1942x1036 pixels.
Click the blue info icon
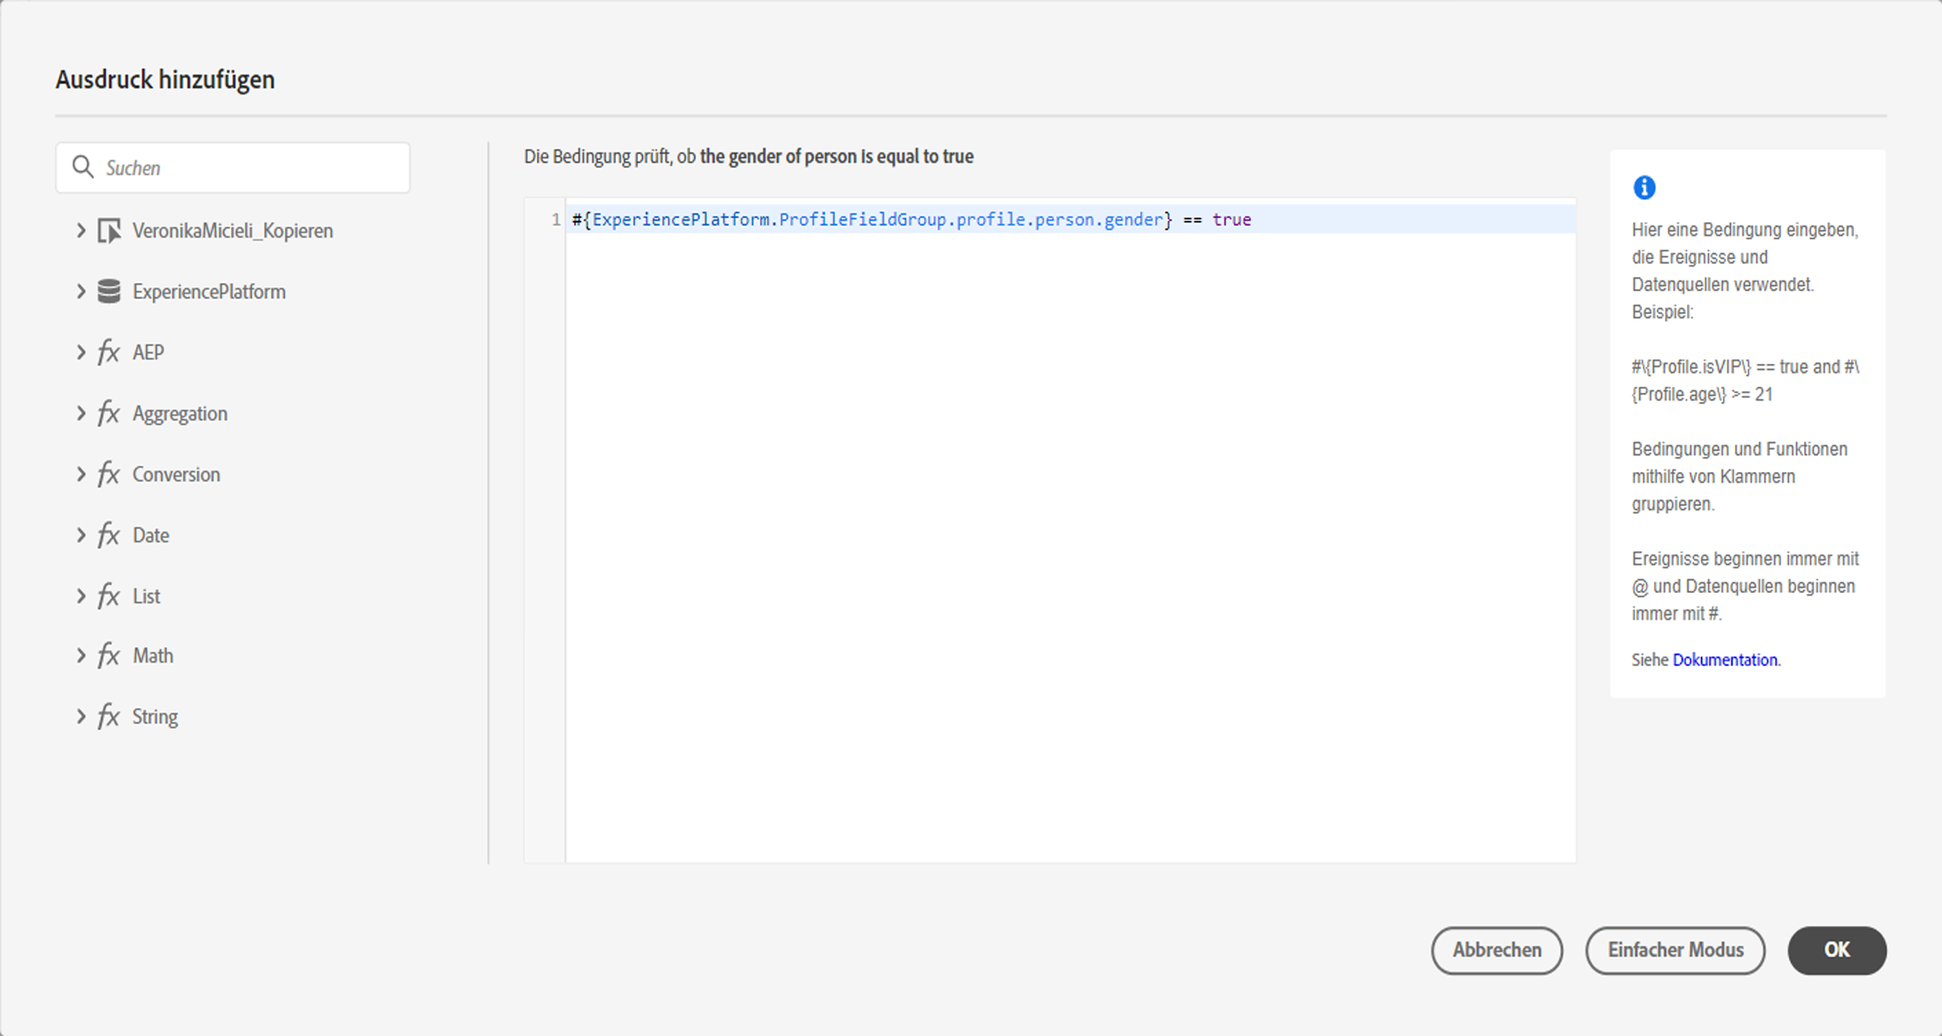click(1644, 187)
